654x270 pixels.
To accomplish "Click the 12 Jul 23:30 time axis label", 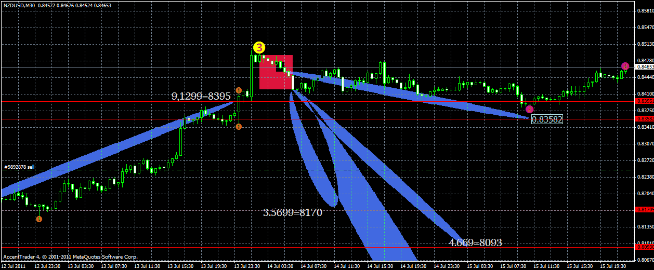I will coord(48,266).
